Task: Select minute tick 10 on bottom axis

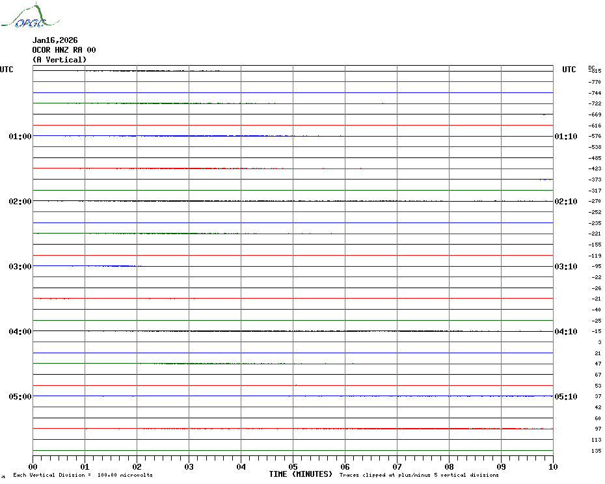Action: [552, 466]
